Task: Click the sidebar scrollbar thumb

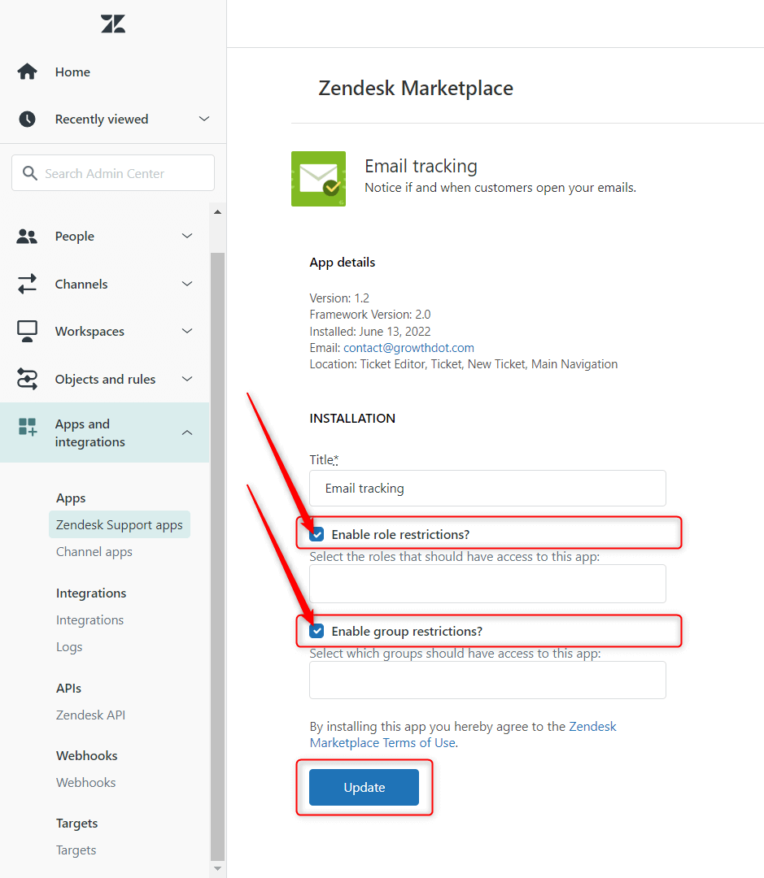Action: 217,557
